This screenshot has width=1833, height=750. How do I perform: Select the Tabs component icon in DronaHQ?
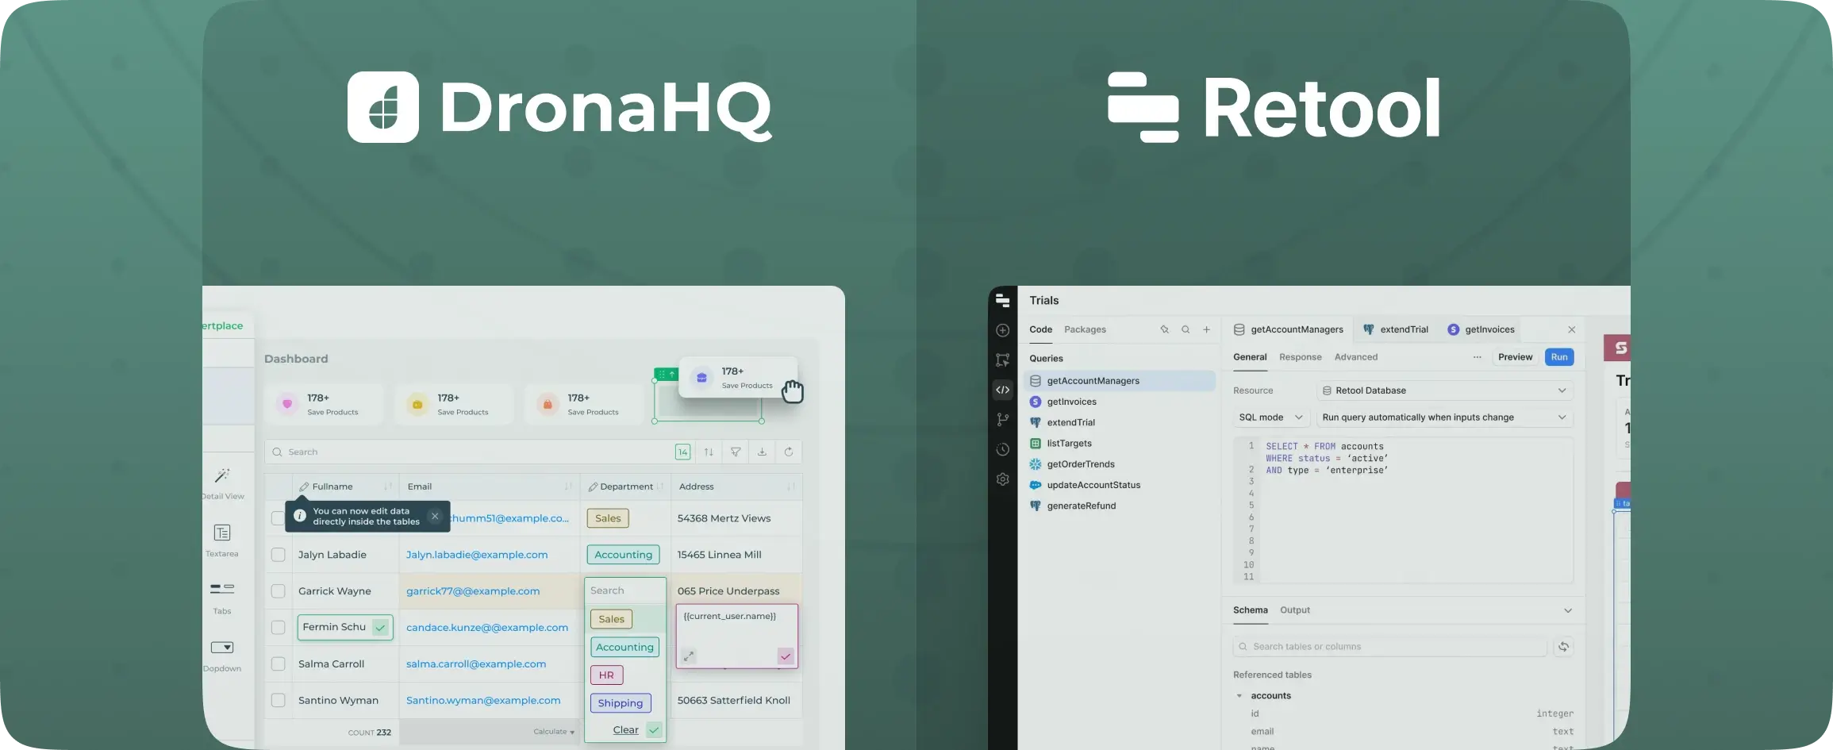pyautogui.click(x=222, y=589)
